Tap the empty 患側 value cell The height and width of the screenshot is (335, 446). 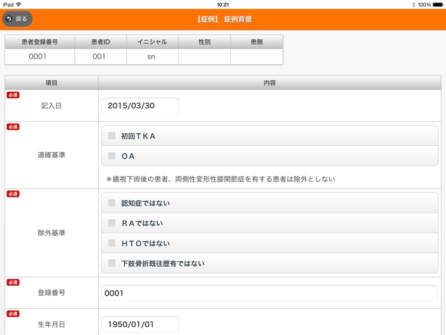(x=256, y=57)
